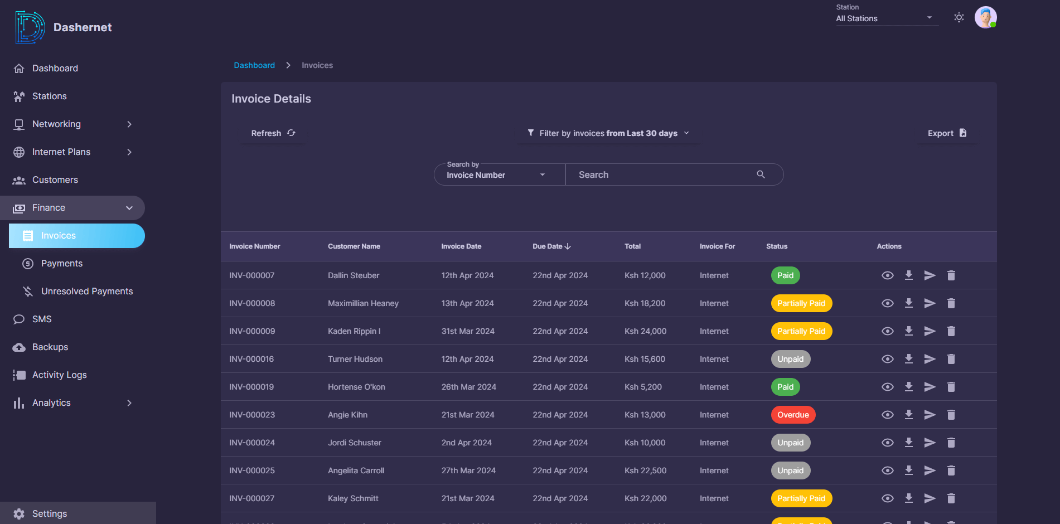Viewport: 1060px width, 524px height.
Task: Delete Turner Hudson's invoice INV-000016
Action: pos(951,359)
